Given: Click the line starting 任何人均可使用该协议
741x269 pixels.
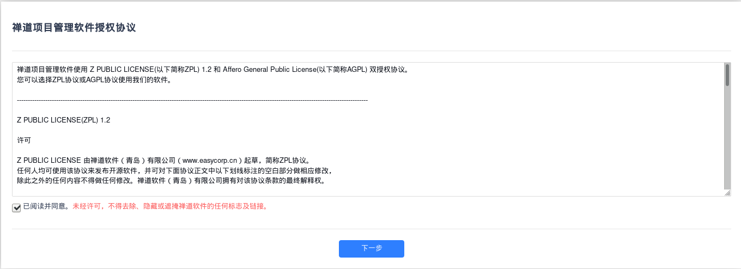Looking at the screenshot, I should pos(174,170).
